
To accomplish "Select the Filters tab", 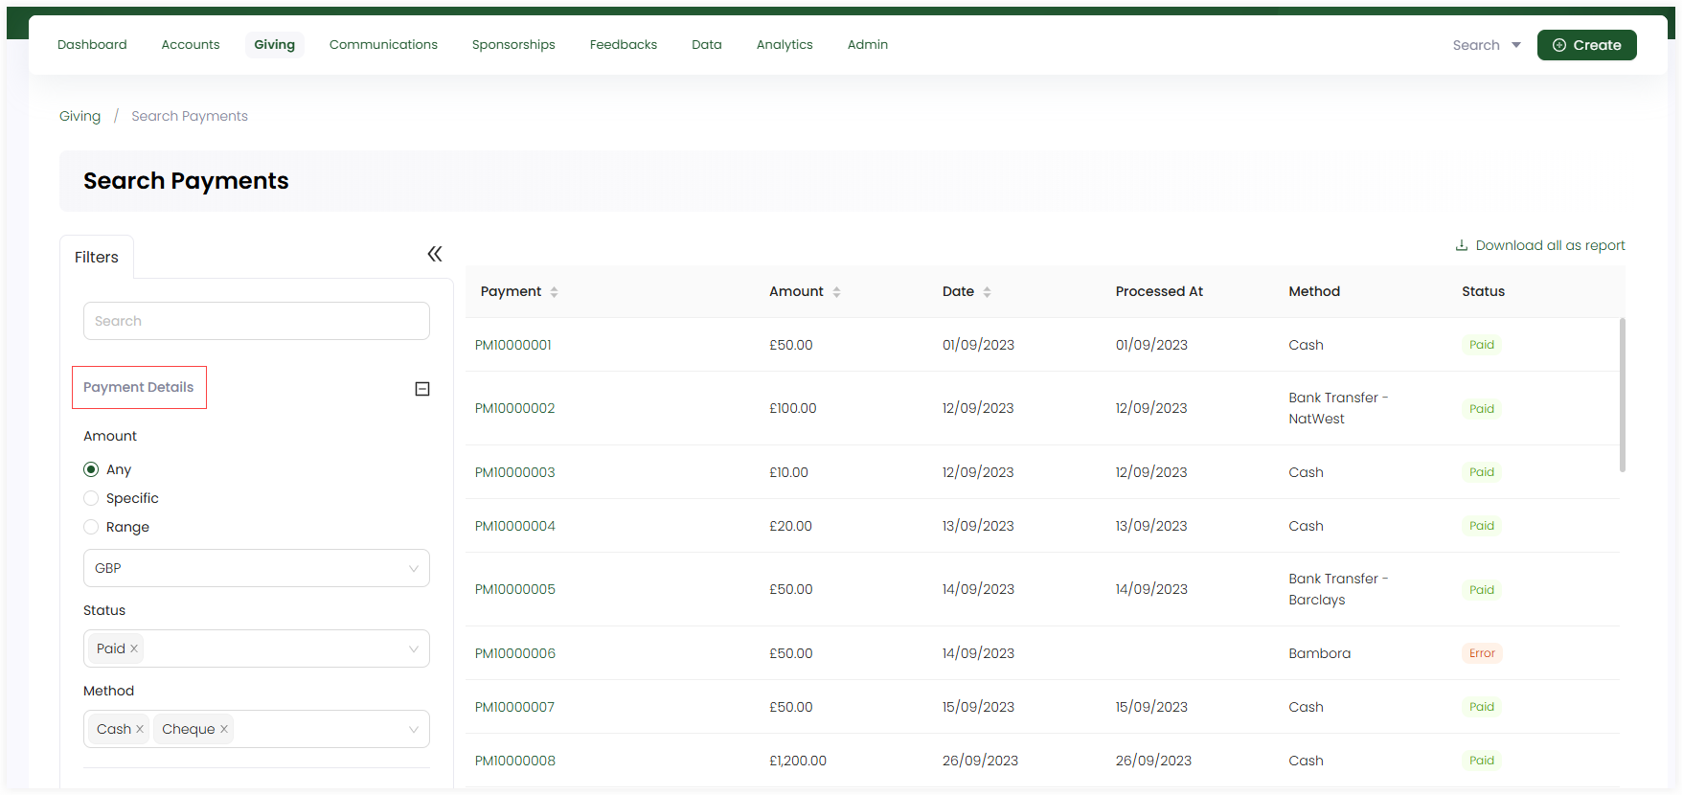I will 97,257.
